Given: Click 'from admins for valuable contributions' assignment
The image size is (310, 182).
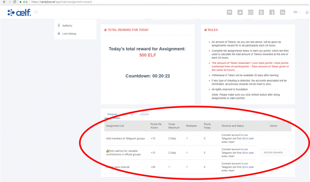Looking at the screenshot, I should point(124,153).
